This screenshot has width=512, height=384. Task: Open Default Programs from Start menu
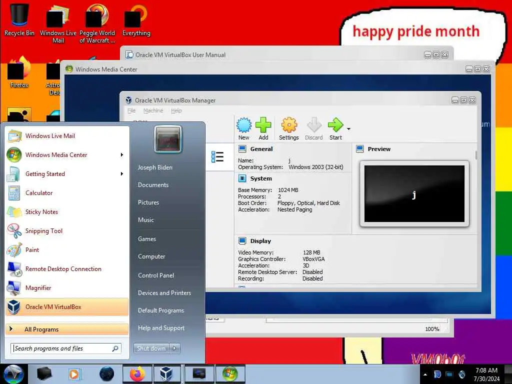[160, 310]
